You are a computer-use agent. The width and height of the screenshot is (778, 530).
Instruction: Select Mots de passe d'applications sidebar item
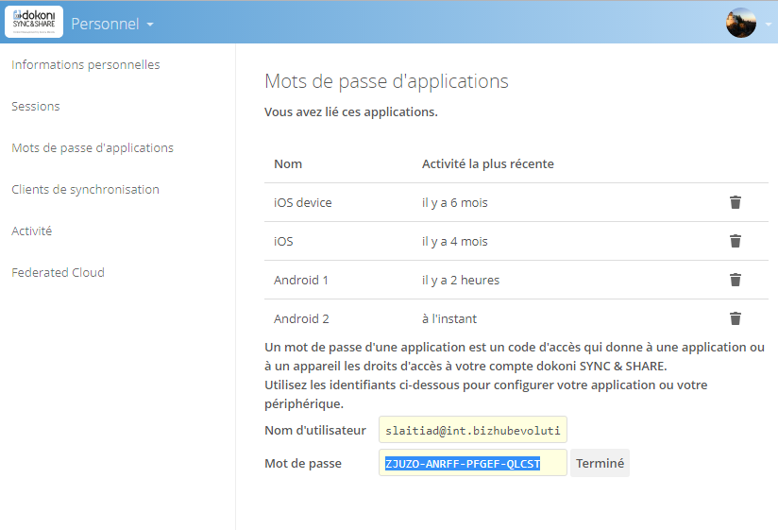click(93, 148)
